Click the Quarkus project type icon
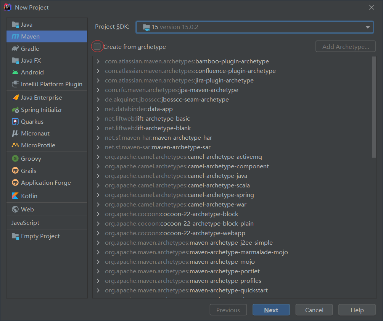 point(15,121)
